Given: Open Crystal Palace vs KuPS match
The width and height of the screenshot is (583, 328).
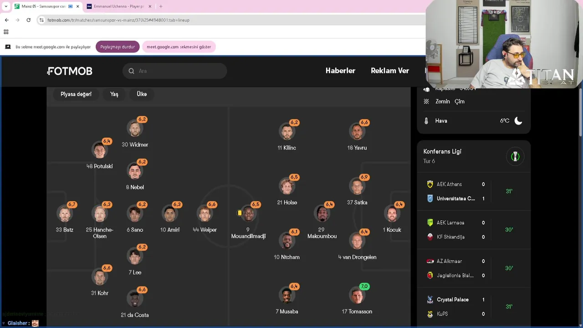Looking at the screenshot, I should [474, 307].
